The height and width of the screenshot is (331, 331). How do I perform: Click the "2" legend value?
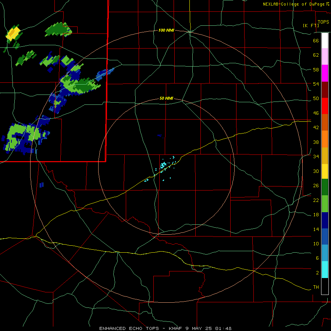pos(317,273)
